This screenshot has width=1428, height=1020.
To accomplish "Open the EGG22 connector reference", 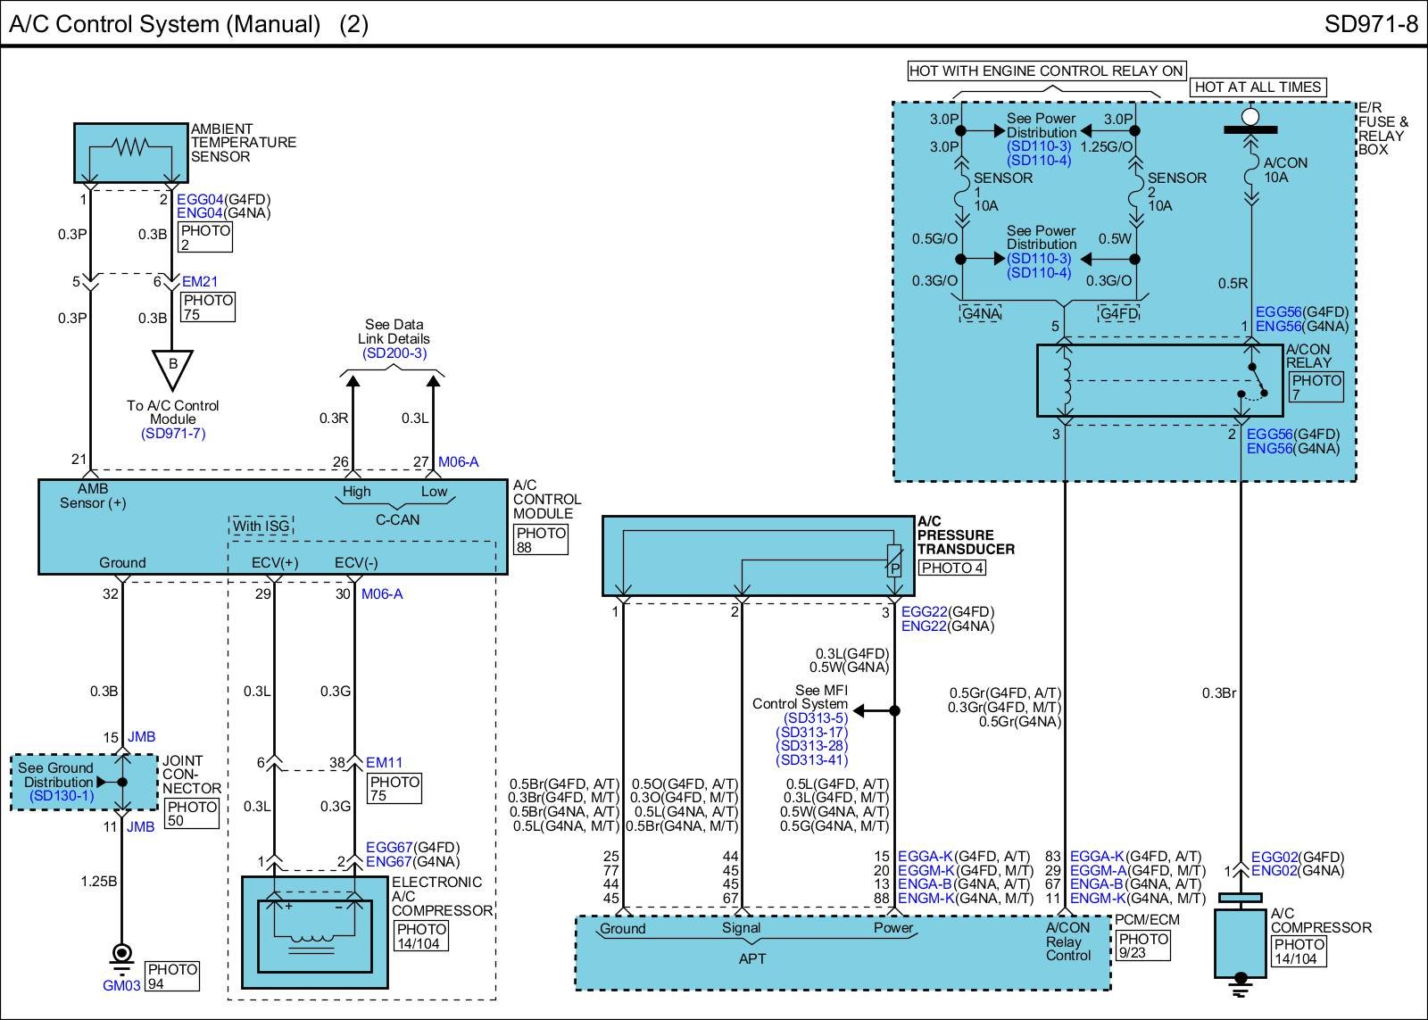I will coord(923,612).
